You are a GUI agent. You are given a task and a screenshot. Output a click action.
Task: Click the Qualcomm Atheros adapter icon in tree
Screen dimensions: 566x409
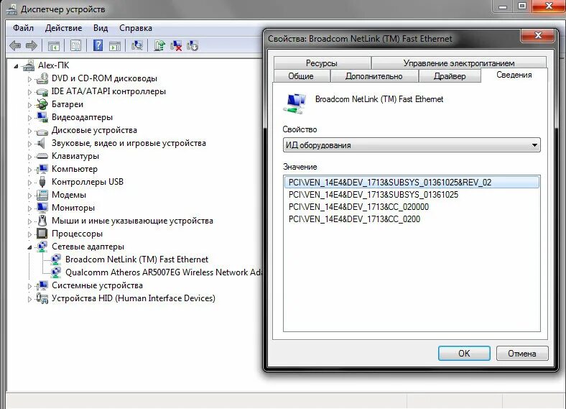point(56,272)
